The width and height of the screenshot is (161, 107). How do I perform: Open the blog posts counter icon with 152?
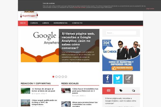[128, 79]
